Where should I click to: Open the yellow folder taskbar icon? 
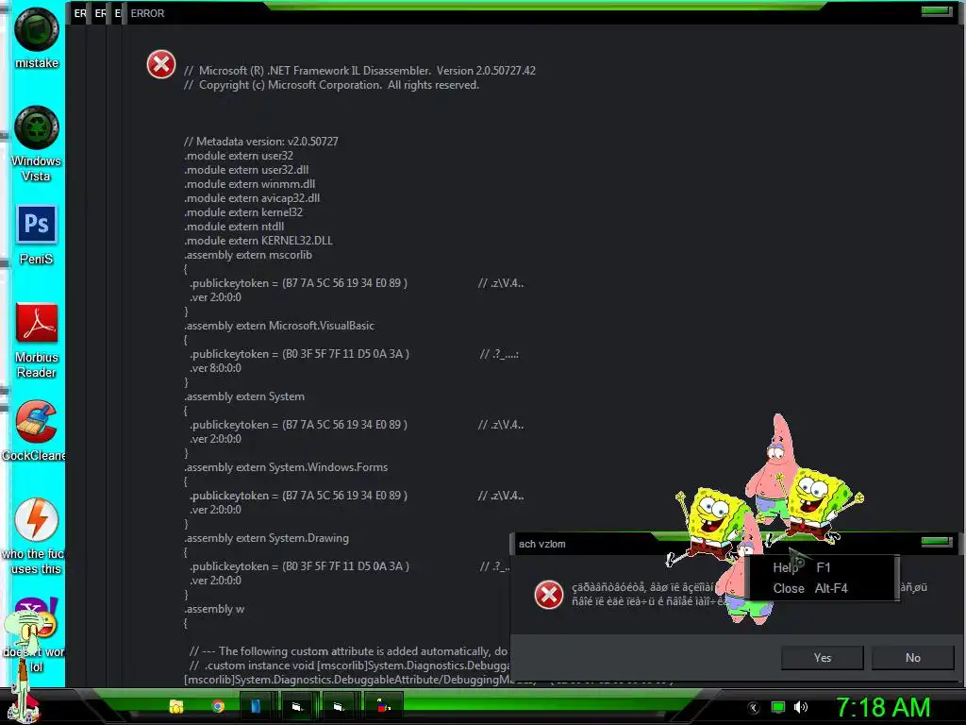tap(176, 706)
